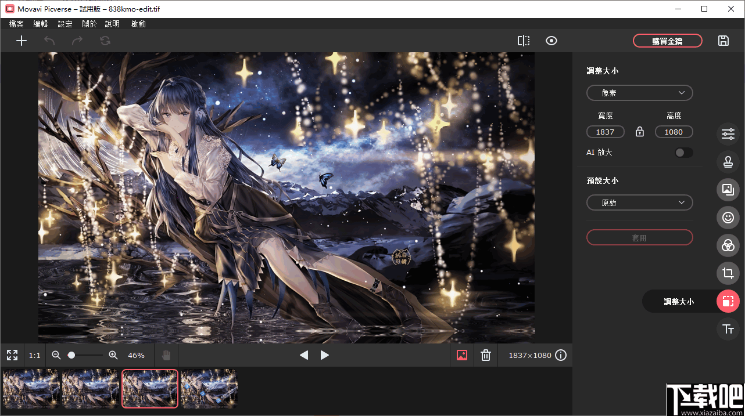Go to previous image arrow
The height and width of the screenshot is (416, 745).
[304, 355]
